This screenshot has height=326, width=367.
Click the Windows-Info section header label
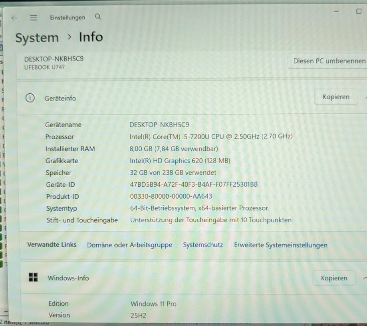68,278
